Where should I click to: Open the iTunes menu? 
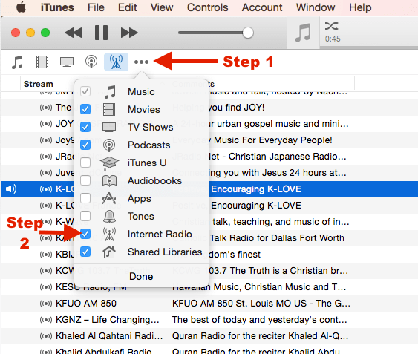click(57, 7)
